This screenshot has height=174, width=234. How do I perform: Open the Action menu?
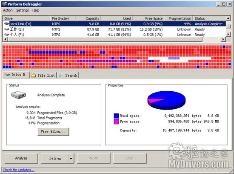coord(8,10)
